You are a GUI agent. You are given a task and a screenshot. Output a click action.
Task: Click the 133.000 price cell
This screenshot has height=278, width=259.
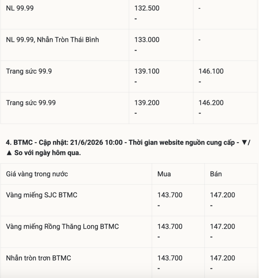pyautogui.click(x=147, y=40)
